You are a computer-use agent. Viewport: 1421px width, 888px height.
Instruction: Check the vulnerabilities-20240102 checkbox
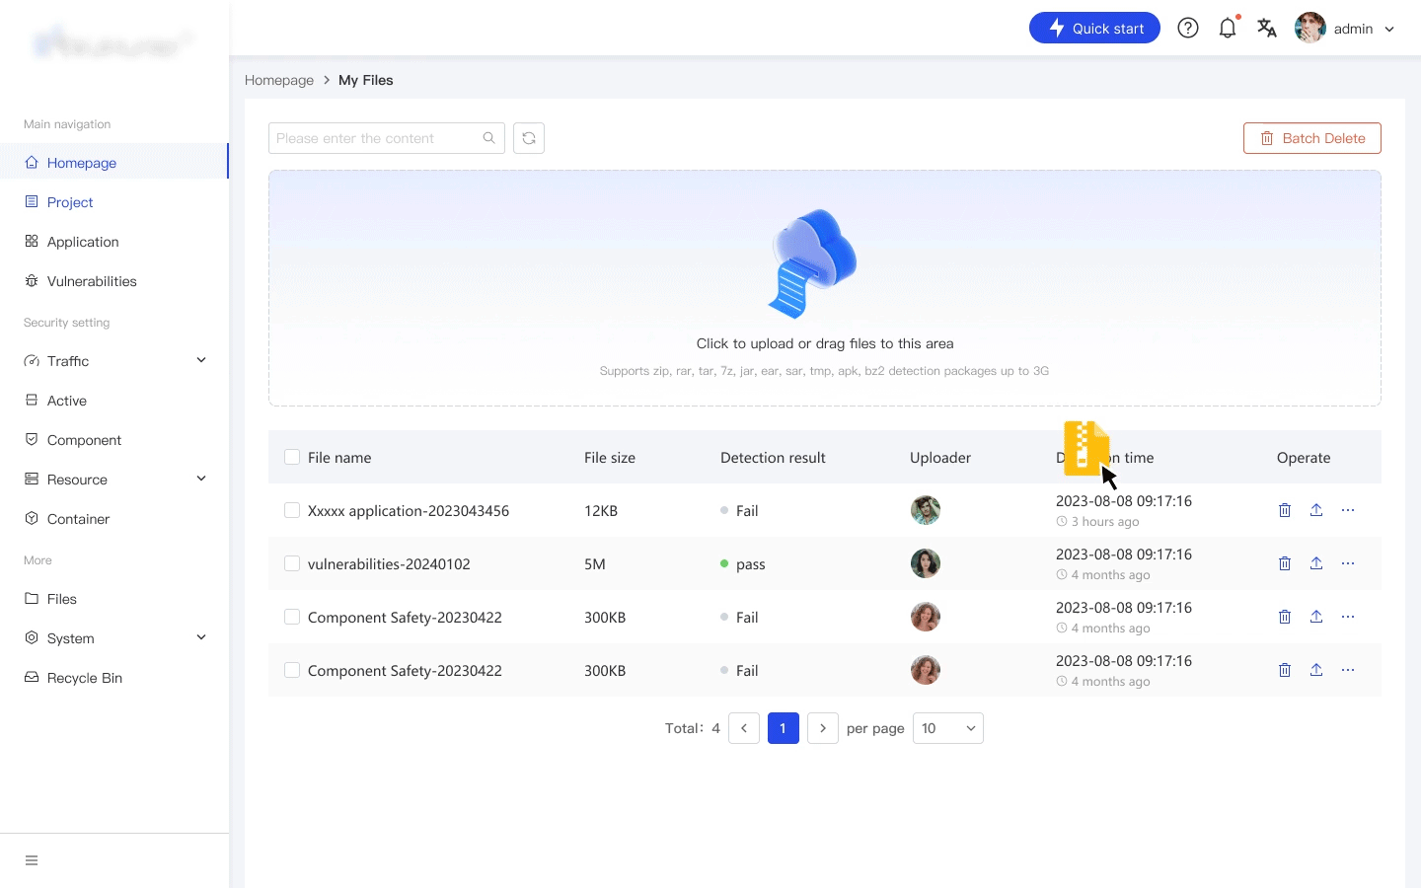pos(292,563)
